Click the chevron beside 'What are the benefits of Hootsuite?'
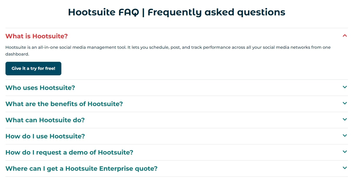 coord(345,103)
